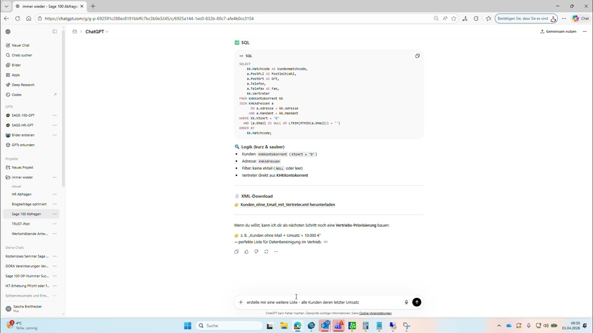Open File Explorer from taskbar
The image size is (593, 333).
click(x=284, y=326)
